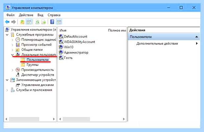The width and height of the screenshot is (204, 132).
Task: Click the Администратор user icon
Action: click(61, 52)
